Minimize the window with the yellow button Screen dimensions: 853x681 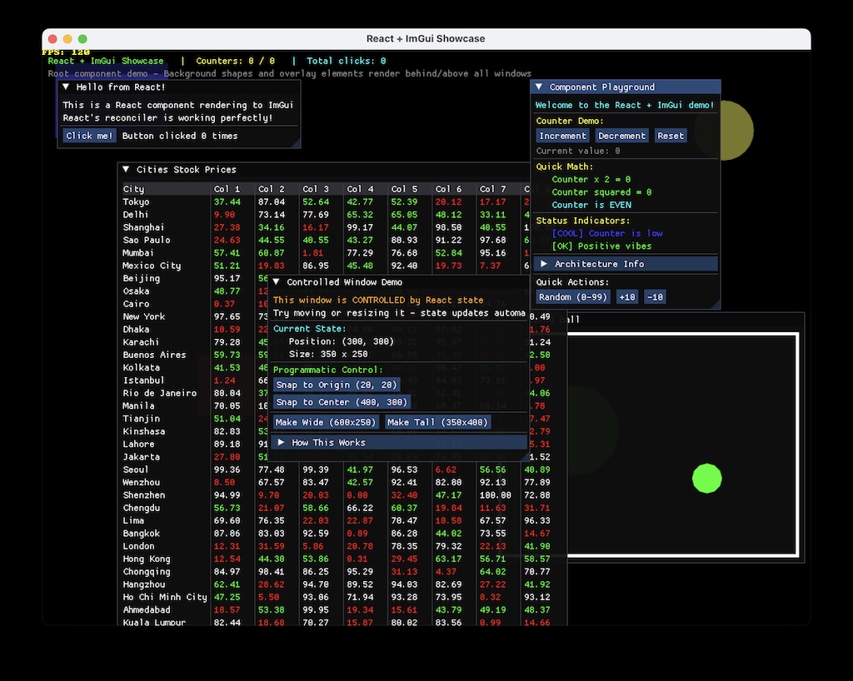(67, 39)
